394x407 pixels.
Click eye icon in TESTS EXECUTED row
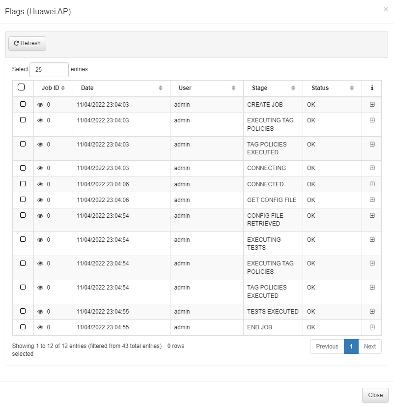coord(40,312)
